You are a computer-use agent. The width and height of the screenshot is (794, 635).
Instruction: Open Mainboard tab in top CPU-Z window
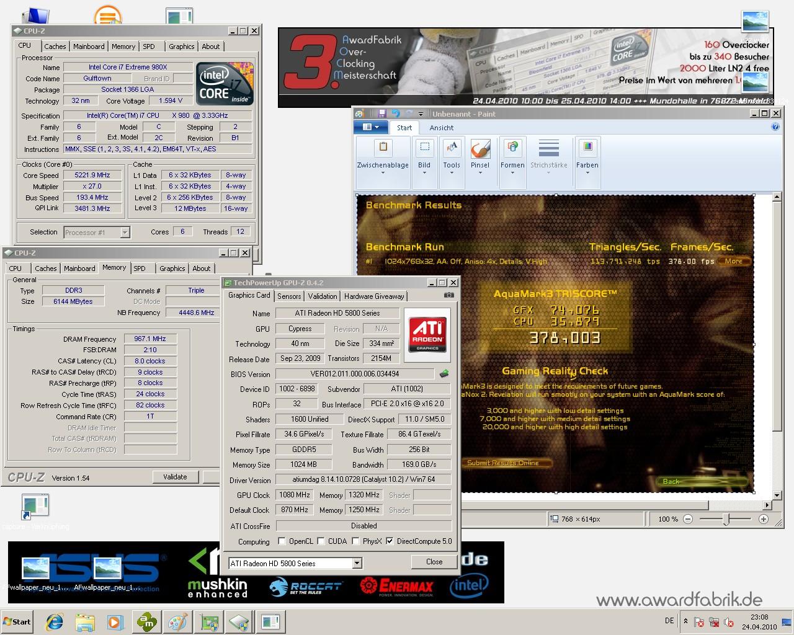pyautogui.click(x=89, y=47)
